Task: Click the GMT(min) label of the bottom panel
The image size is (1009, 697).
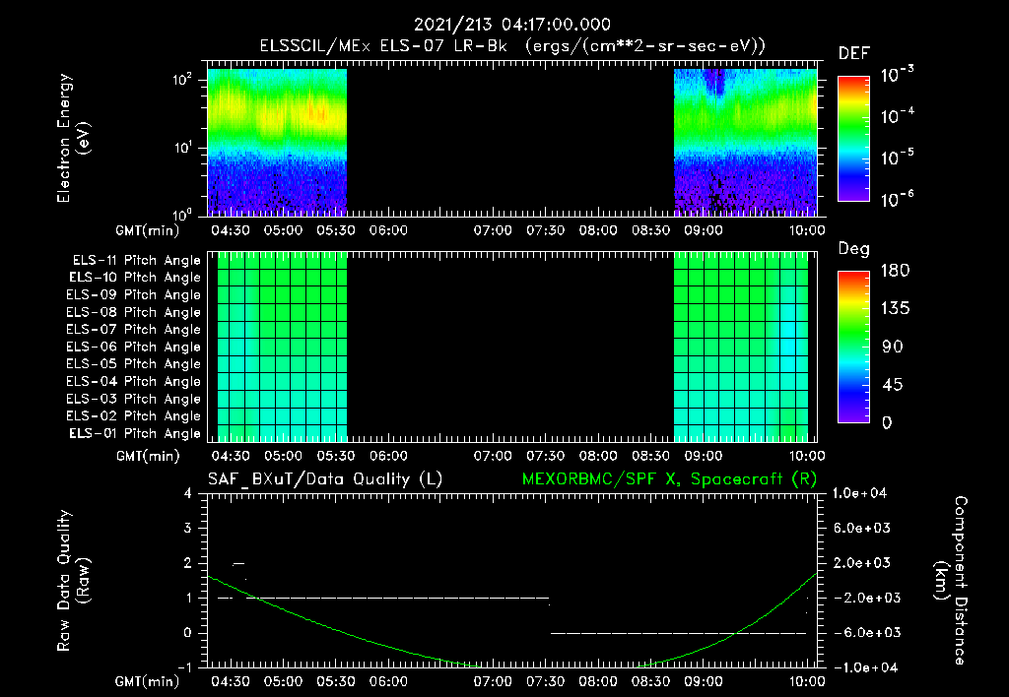Action: [x=148, y=681]
